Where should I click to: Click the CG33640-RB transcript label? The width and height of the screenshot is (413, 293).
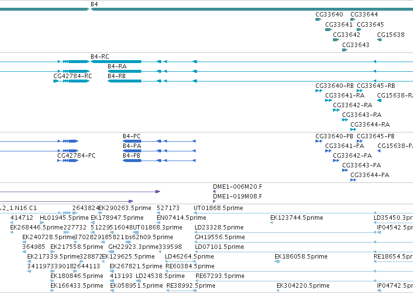(334, 86)
